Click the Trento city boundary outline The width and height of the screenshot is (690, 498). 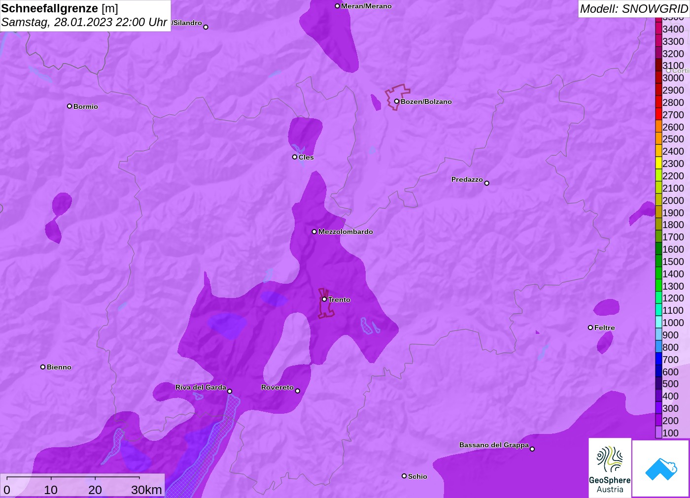[325, 303]
